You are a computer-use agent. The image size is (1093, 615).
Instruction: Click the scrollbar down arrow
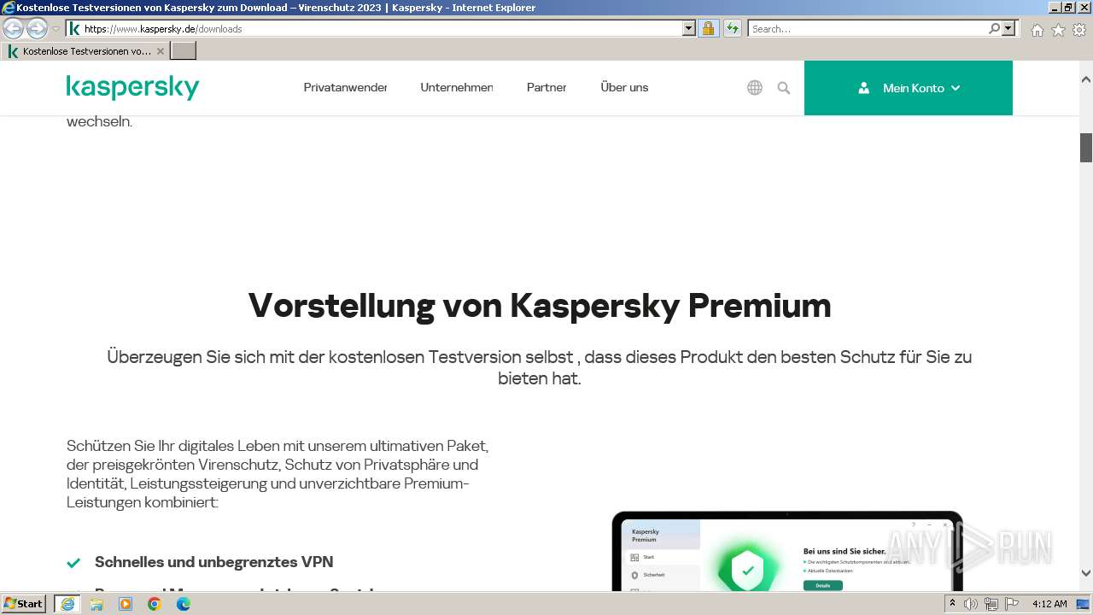pos(1086,573)
